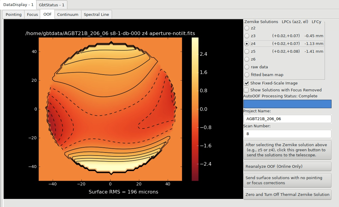Click the z3 LFCy value -0.45 mm
Screen dimensions: 339x207
tap(314, 36)
